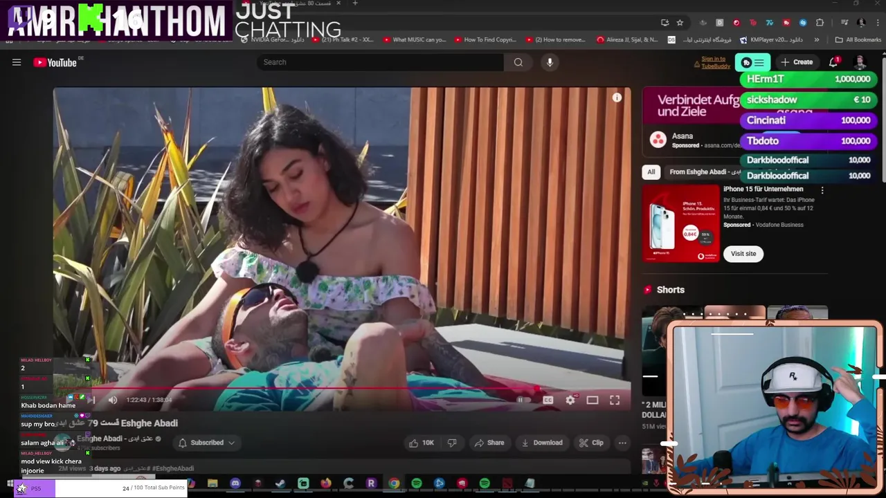The width and height of the screenshot is (886, 498).
Task: Open Steam from the taskbar
Action: point(280,483)
